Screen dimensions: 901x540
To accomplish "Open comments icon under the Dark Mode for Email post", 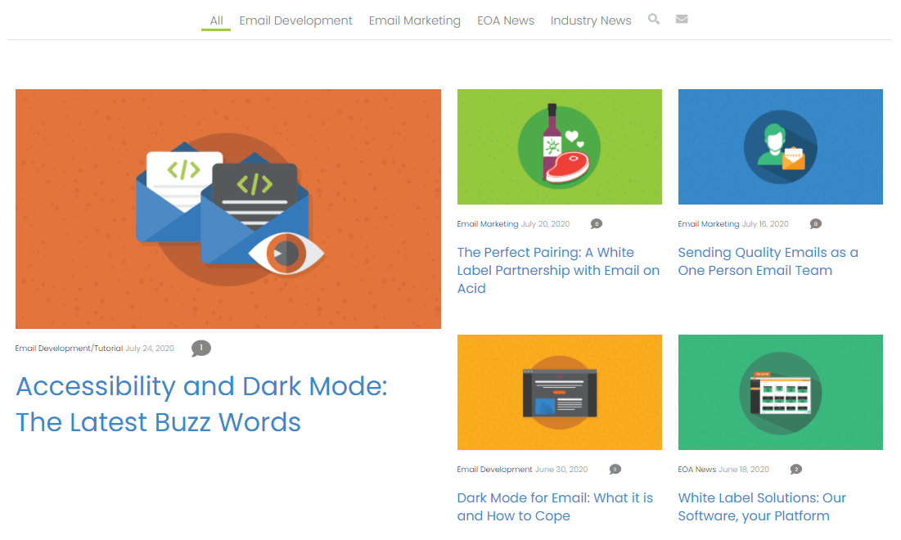I will [x=615, y=469].
